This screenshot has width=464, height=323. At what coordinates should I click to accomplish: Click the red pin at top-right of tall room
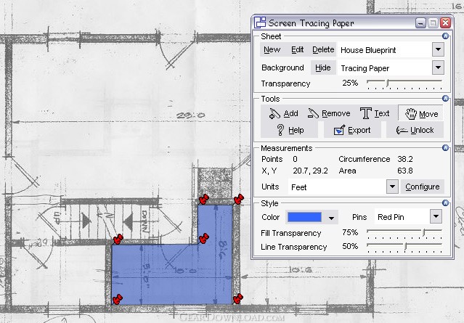tap(238, 200)
